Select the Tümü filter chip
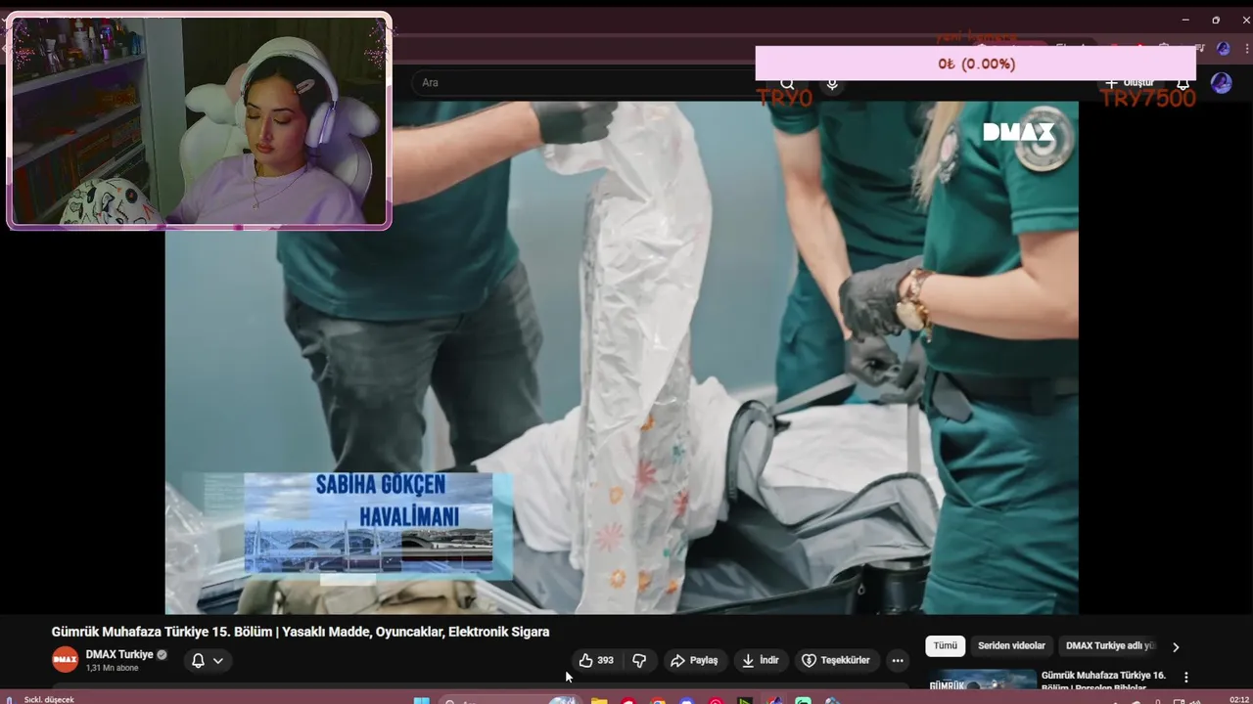The height and width of the screenshot is (704, 1253). coord(946,646)
